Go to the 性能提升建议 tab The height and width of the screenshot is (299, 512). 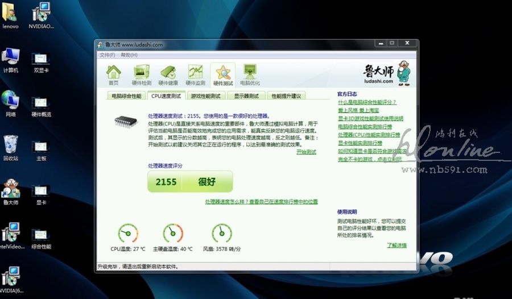click(286, 96)
